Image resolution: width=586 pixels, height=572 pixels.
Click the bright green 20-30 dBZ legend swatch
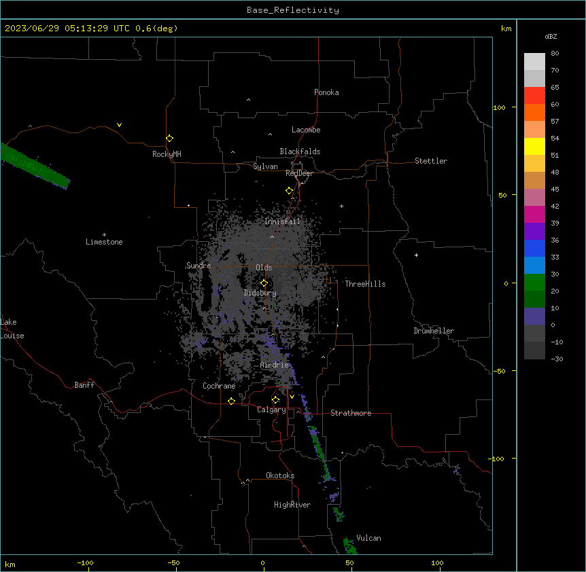pos(534,283)
